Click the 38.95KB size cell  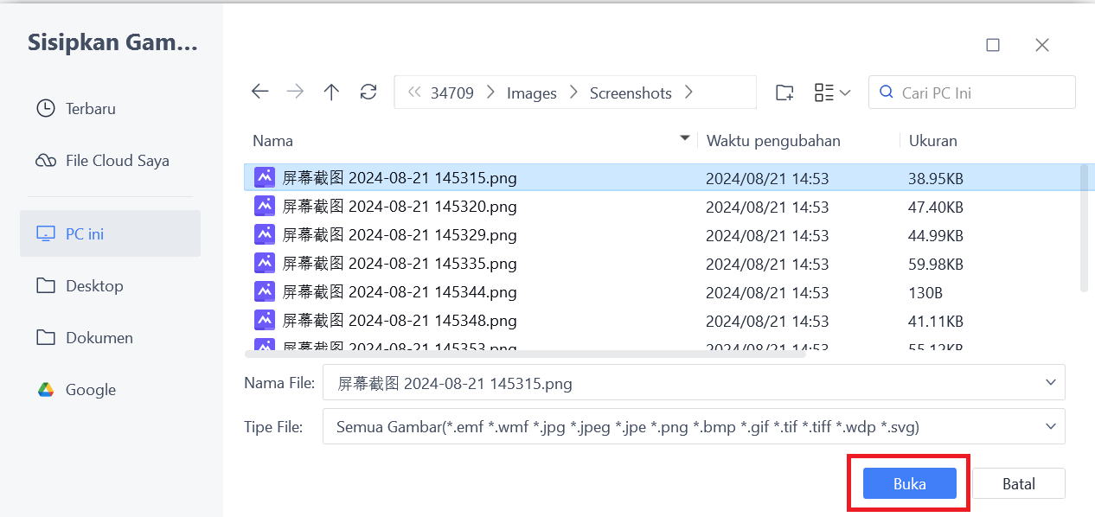pyautogui.click(x=936, y=179)
